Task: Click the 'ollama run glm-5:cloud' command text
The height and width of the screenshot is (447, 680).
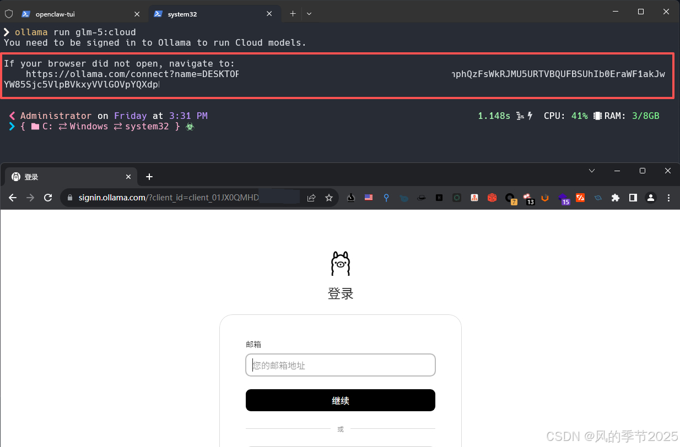Action: coord(75,32)
